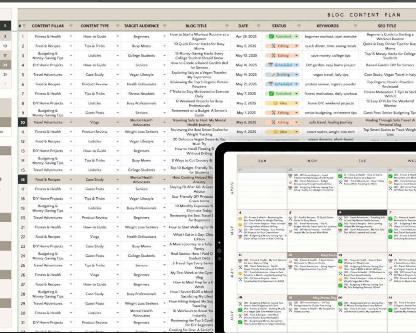Viewport: 416px width, 333px height.
Task: Open Published status dropdown in row 1
Action: click(296, 36)
